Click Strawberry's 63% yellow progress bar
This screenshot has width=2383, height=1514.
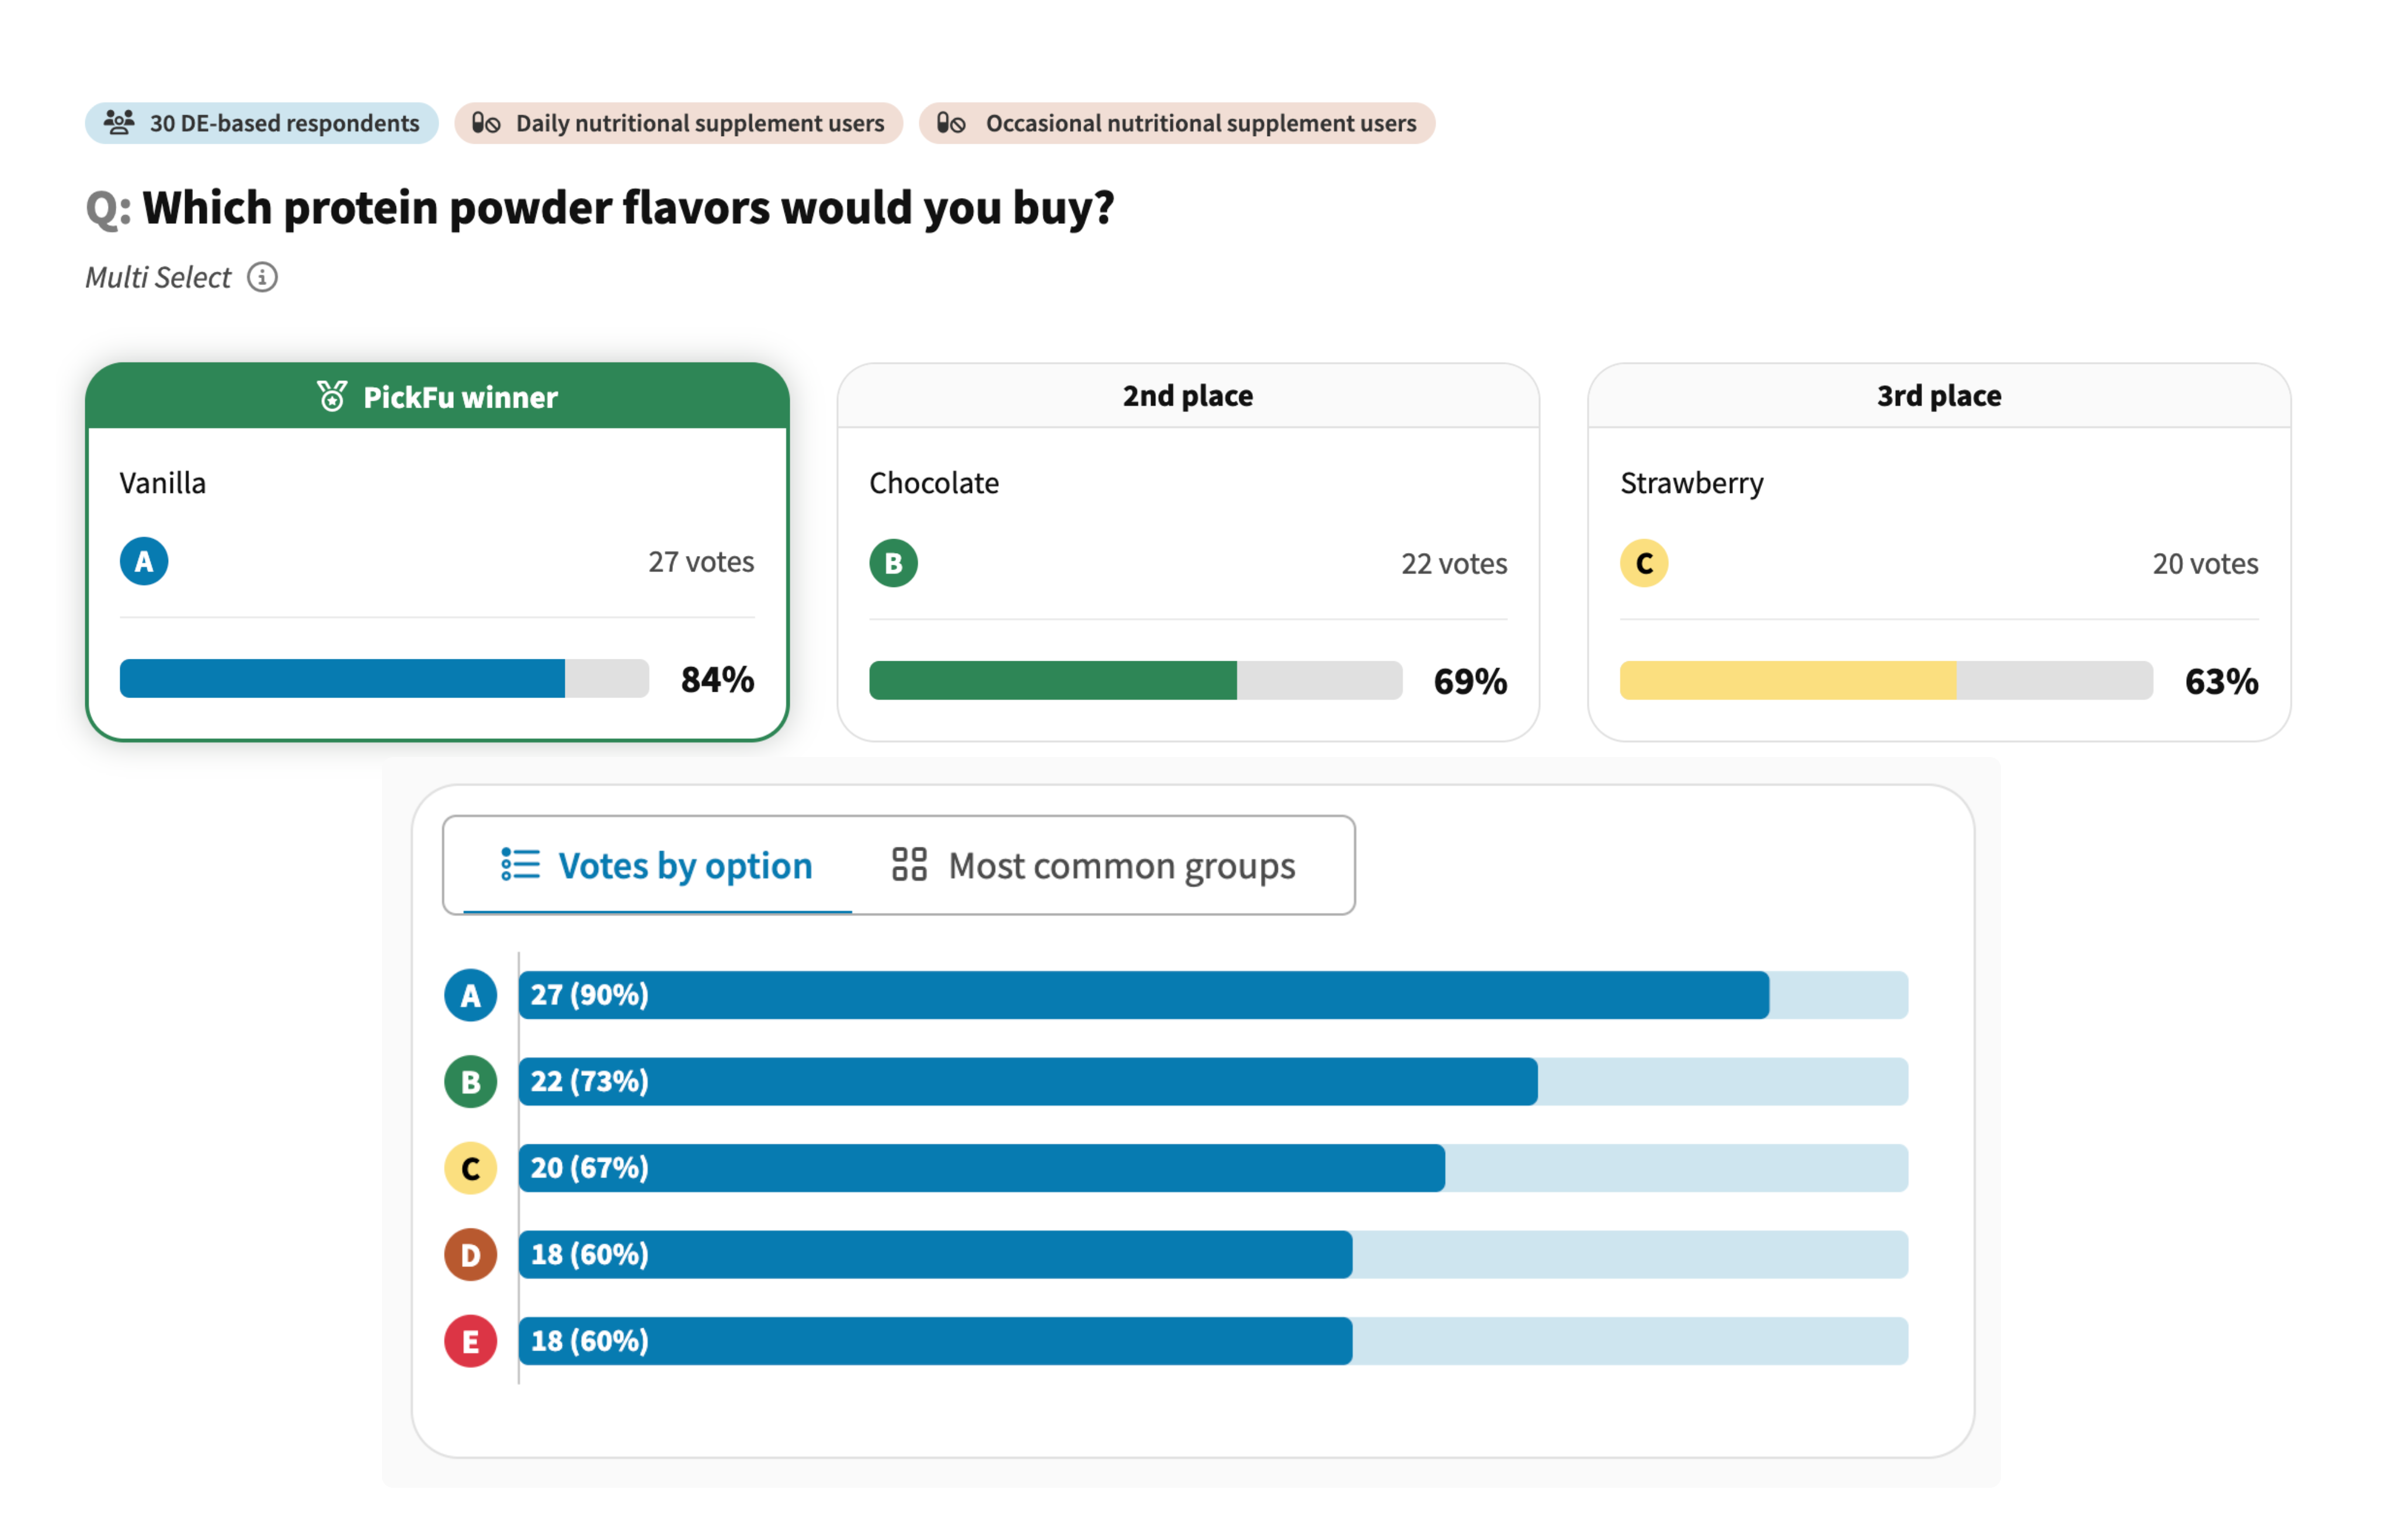point(1885,681)
